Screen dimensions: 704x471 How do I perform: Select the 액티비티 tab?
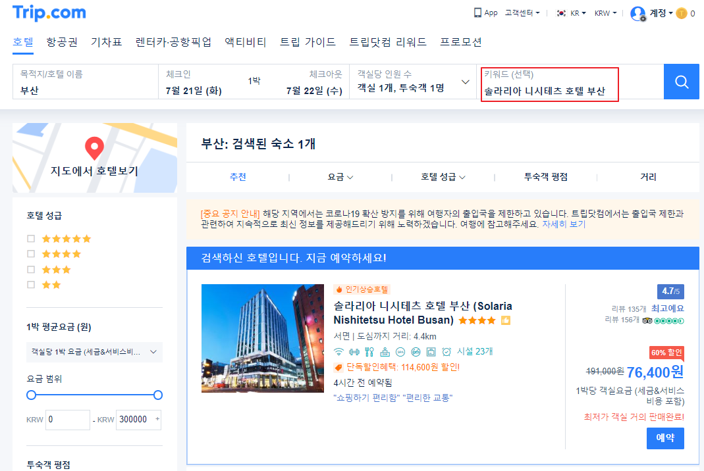[246, 41]
